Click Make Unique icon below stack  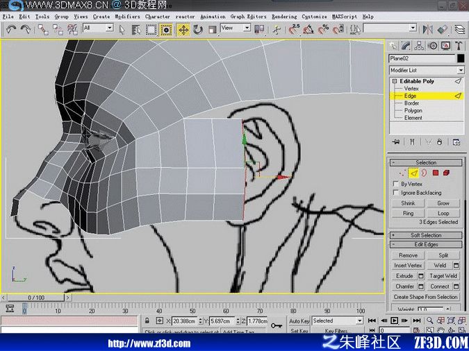[429, 142]
